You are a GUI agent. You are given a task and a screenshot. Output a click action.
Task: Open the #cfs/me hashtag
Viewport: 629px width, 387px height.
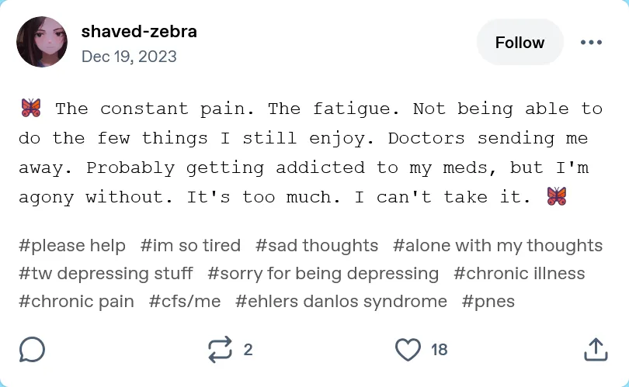[x=185, y=301]
